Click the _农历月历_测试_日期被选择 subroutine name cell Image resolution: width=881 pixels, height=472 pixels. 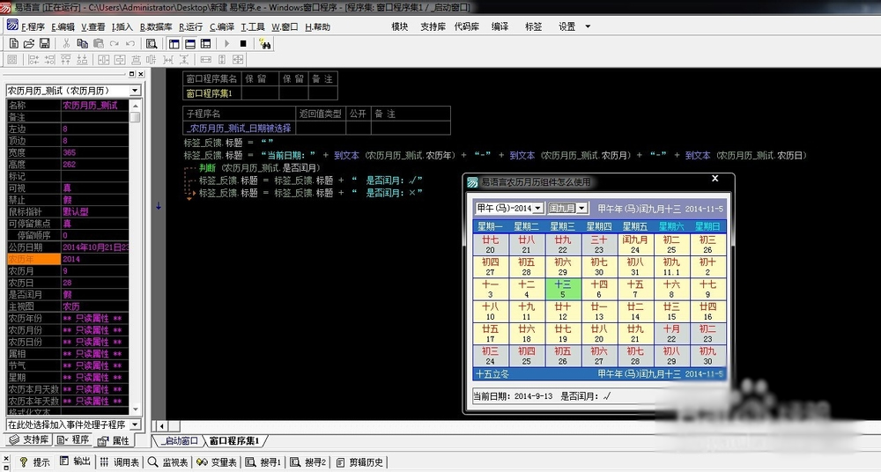(x=239, y=128)
